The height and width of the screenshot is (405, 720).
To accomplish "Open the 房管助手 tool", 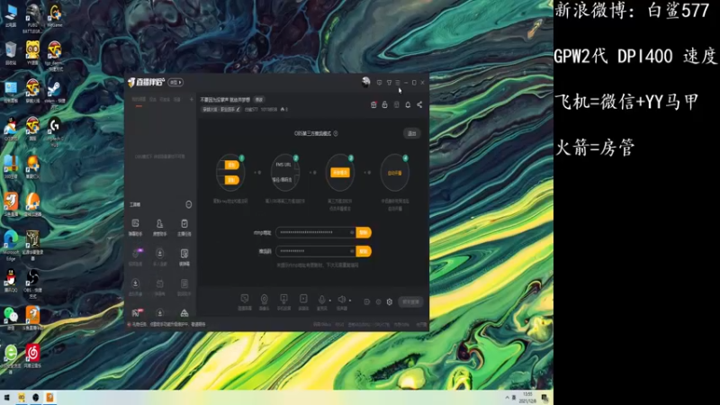I will [159, 227].
